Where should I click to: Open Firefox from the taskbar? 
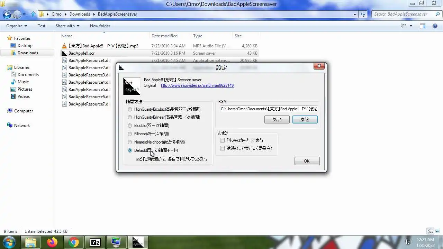click(53, 242)
